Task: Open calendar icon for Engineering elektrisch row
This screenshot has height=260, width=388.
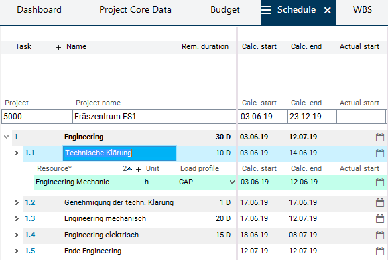Action: (380, 235)
